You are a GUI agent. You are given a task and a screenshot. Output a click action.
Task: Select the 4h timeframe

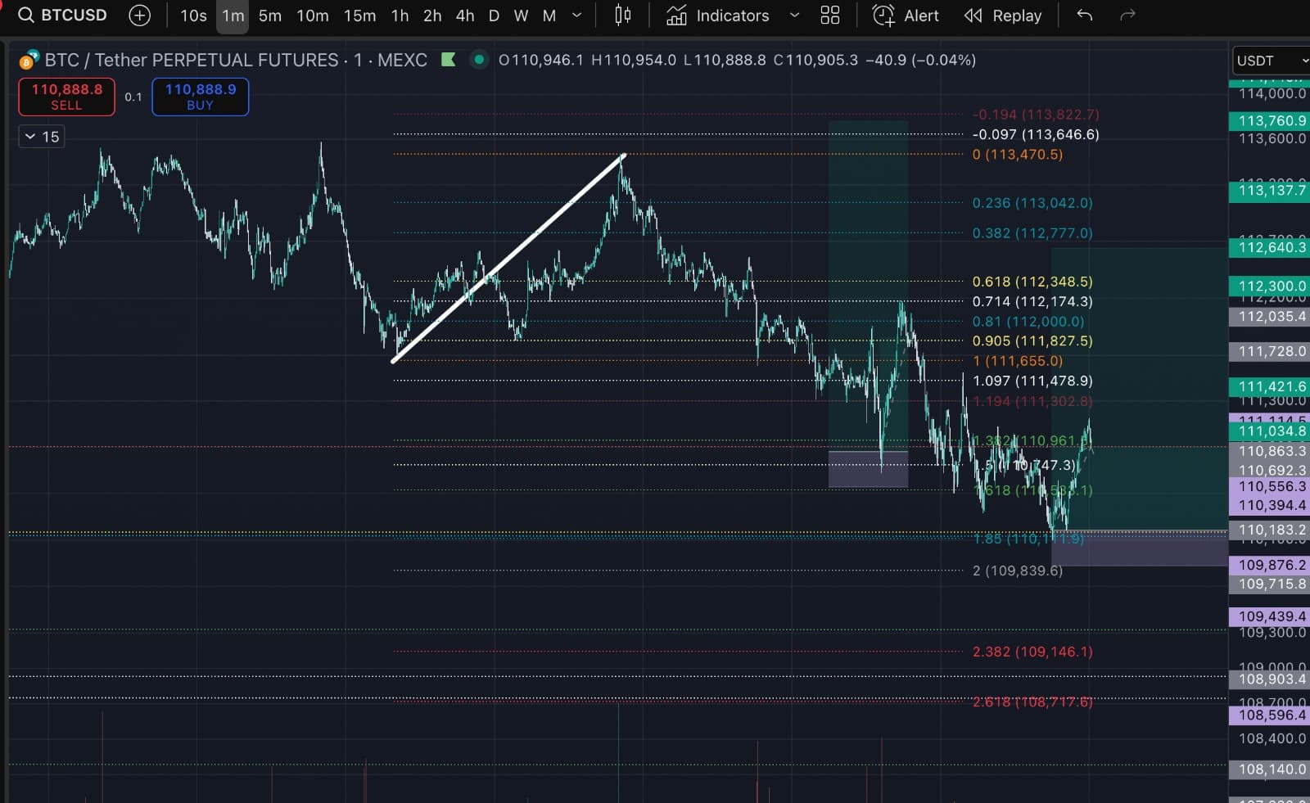click(465, 16)
